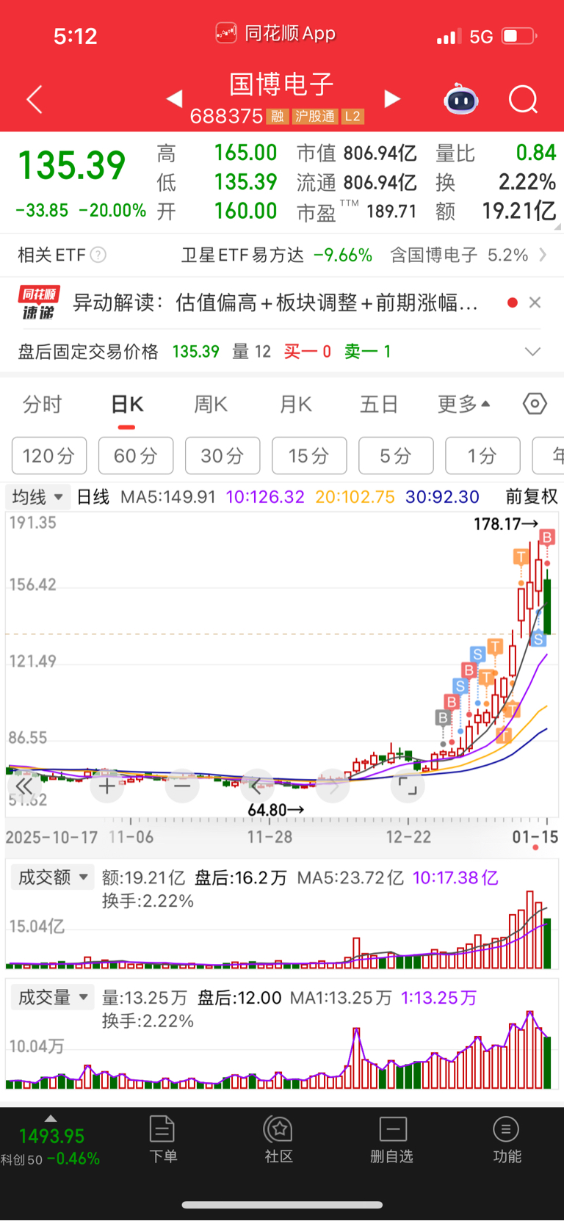
Task: Expand 科创50 index bar arrow
Action: (x=50, y=1119)
